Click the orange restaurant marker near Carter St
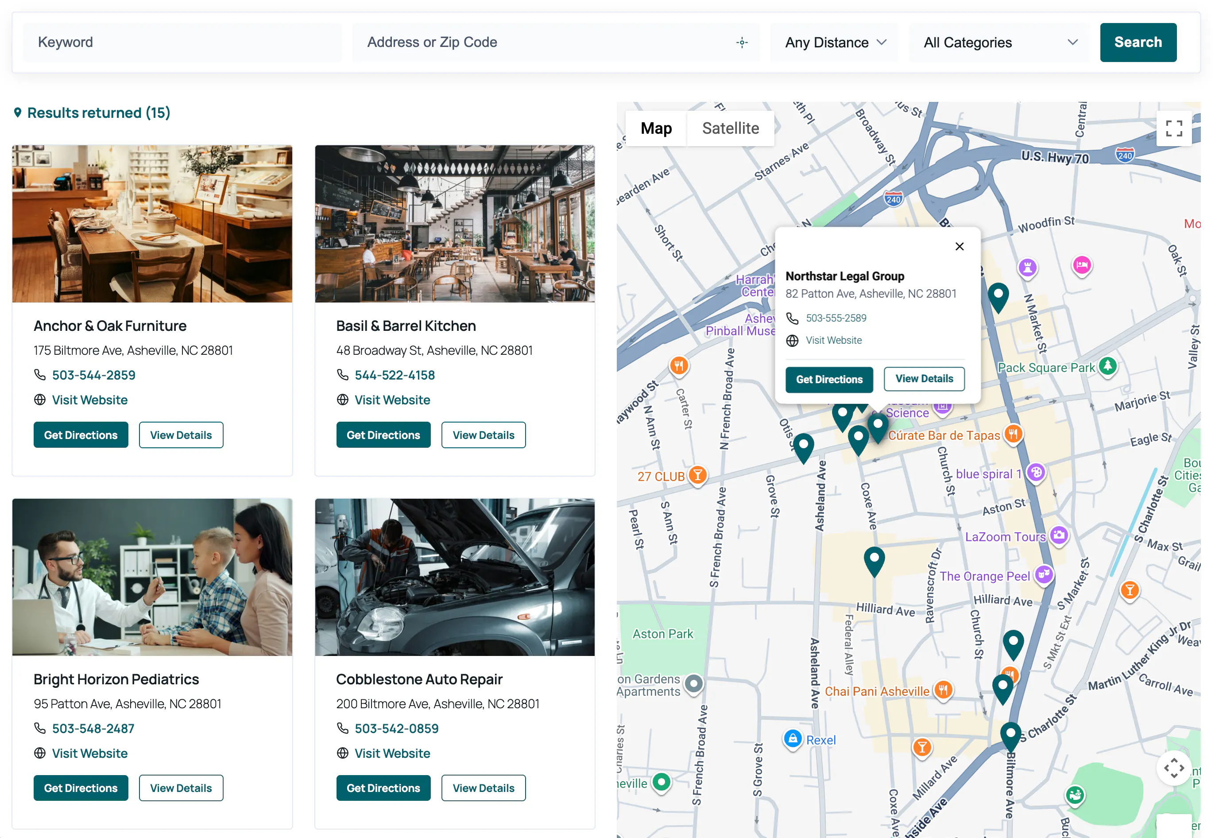1215x838 pixels. pyautogui.click(x=679, y=366)
